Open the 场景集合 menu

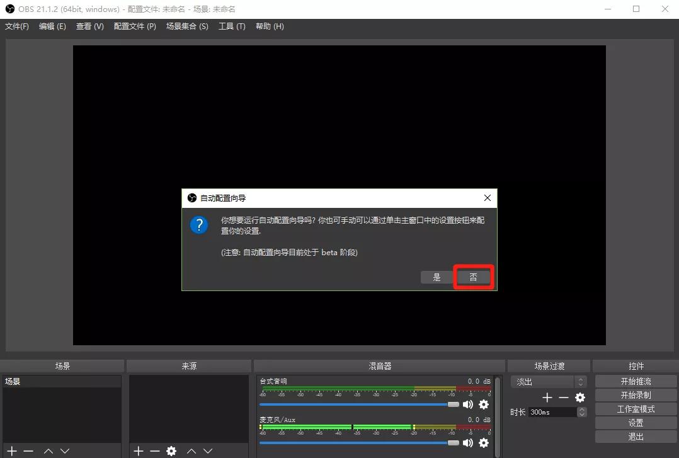tap(186, 26)
